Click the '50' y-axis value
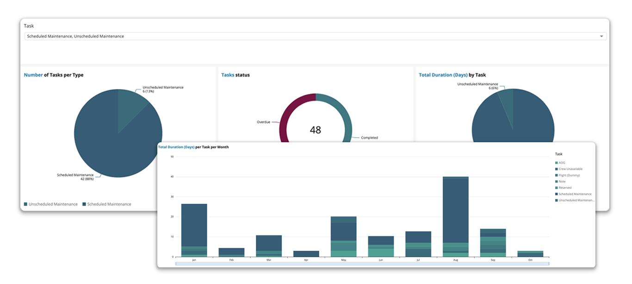This screenshot has width=632, height=284. tap(172, 157)
